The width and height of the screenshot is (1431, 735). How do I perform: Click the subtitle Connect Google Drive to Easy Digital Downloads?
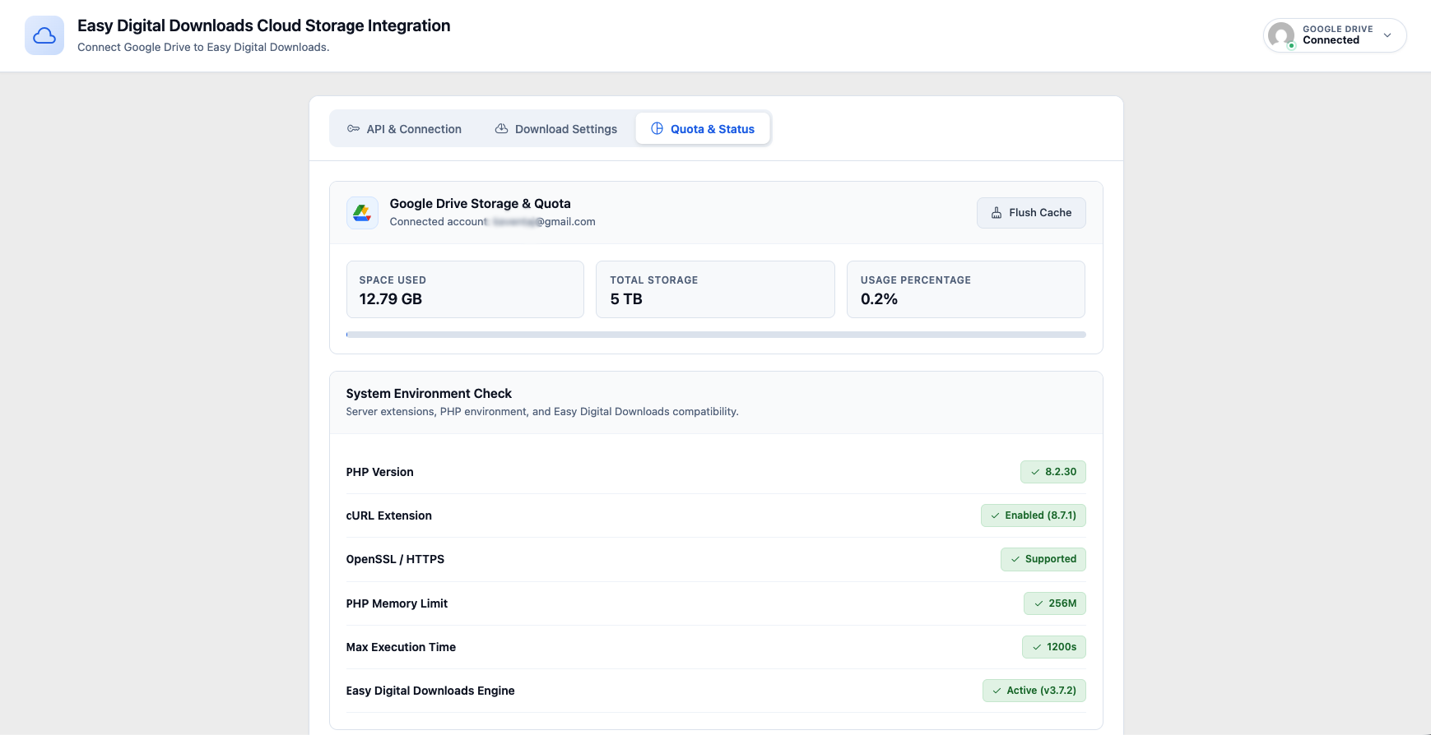(203, 48)
